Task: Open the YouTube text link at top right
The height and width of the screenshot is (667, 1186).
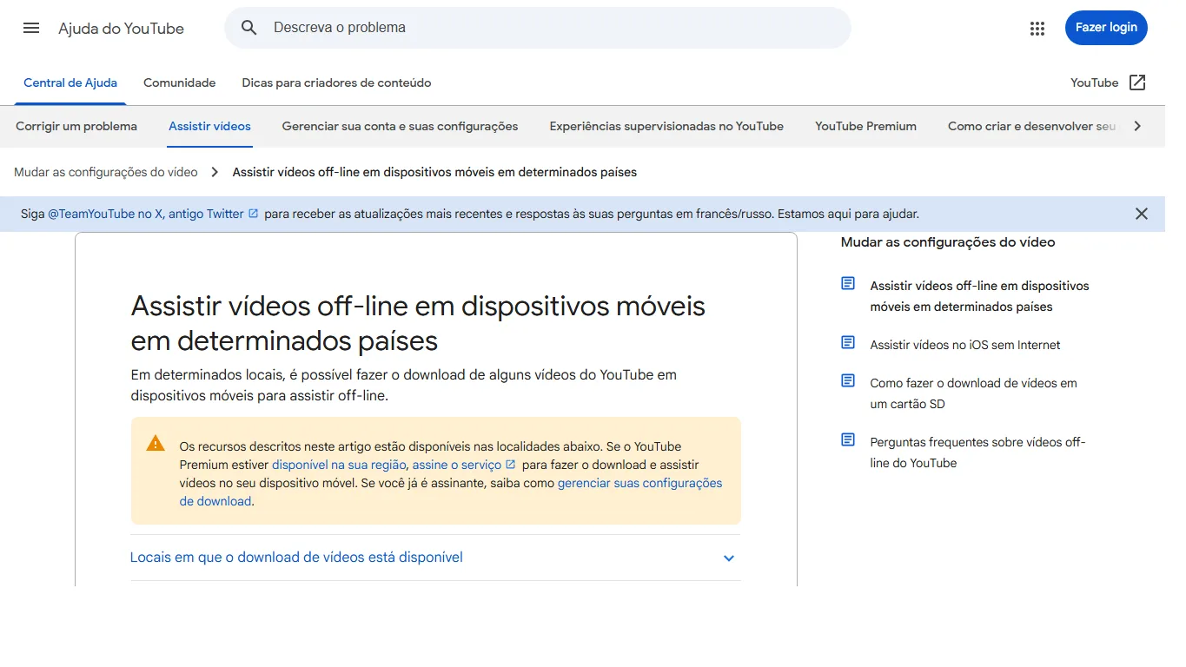Action: [1094, 83]
